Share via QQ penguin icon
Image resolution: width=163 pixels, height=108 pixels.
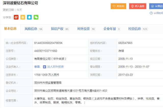pyautogui.click(x=29, y=17)
